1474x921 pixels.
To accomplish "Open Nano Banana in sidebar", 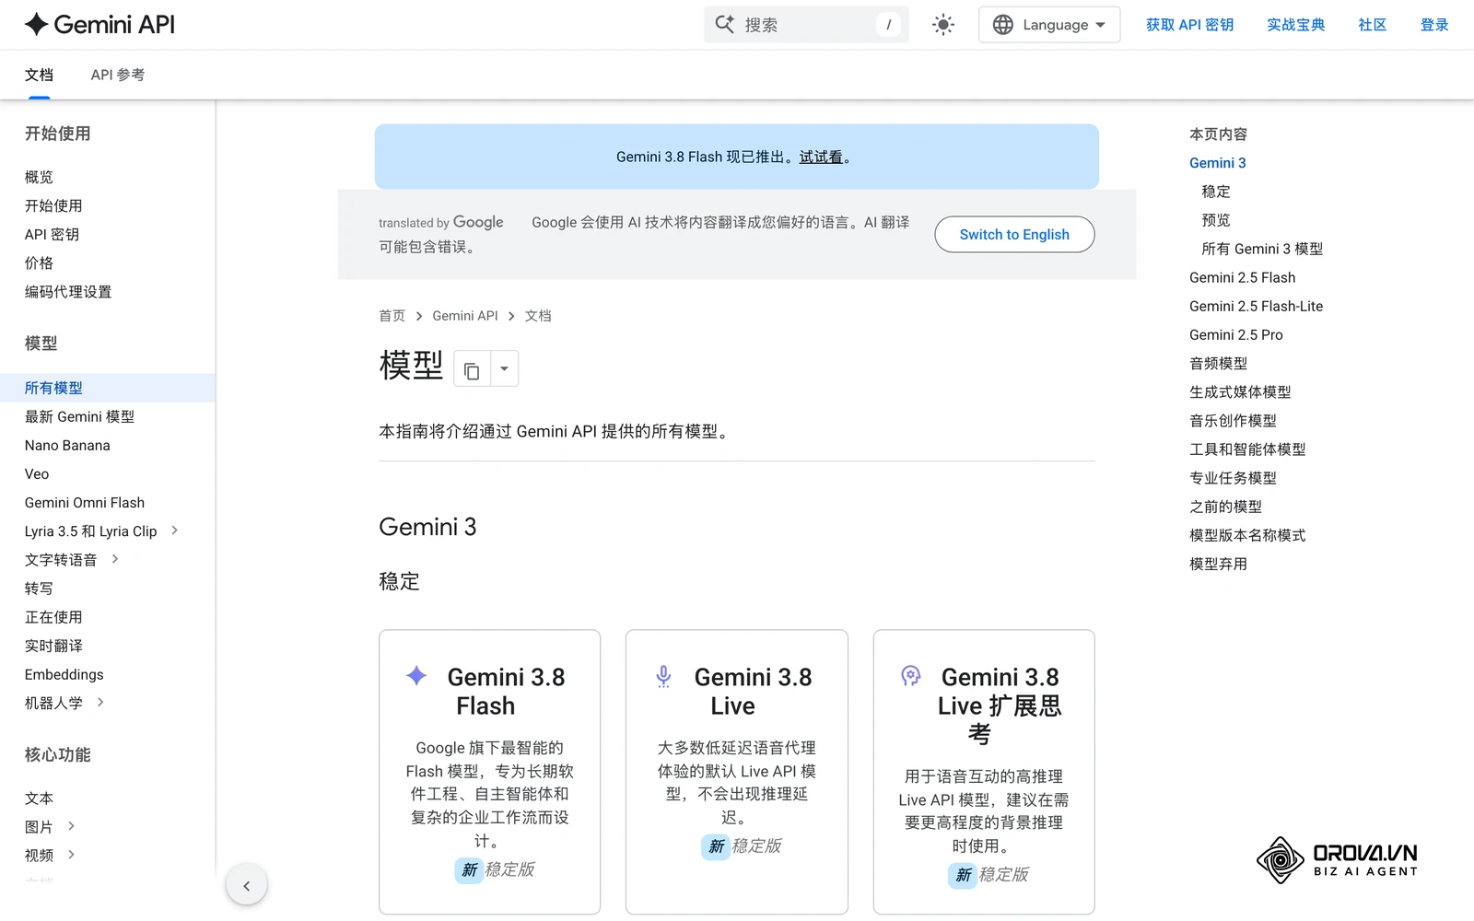I will tap(67, 445).
